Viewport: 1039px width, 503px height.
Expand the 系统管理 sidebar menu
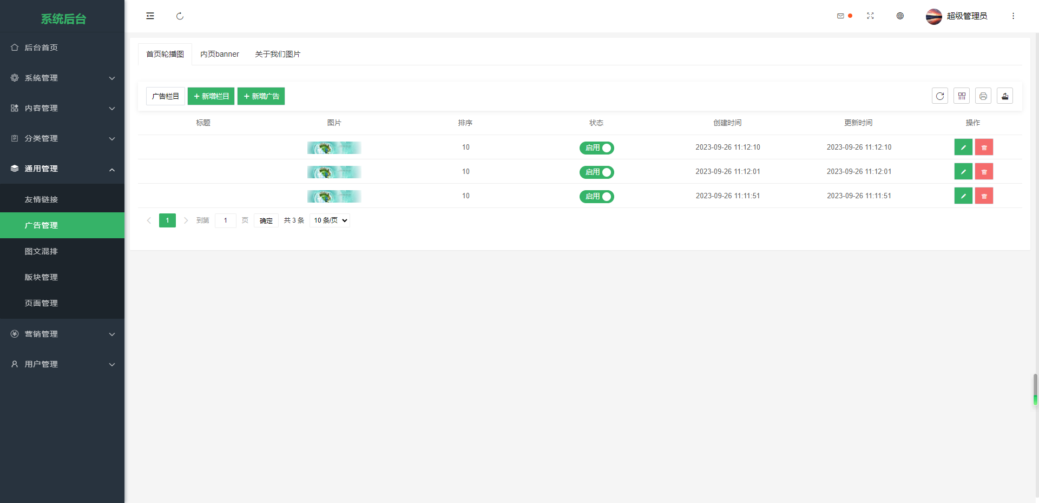click(62, 78)
